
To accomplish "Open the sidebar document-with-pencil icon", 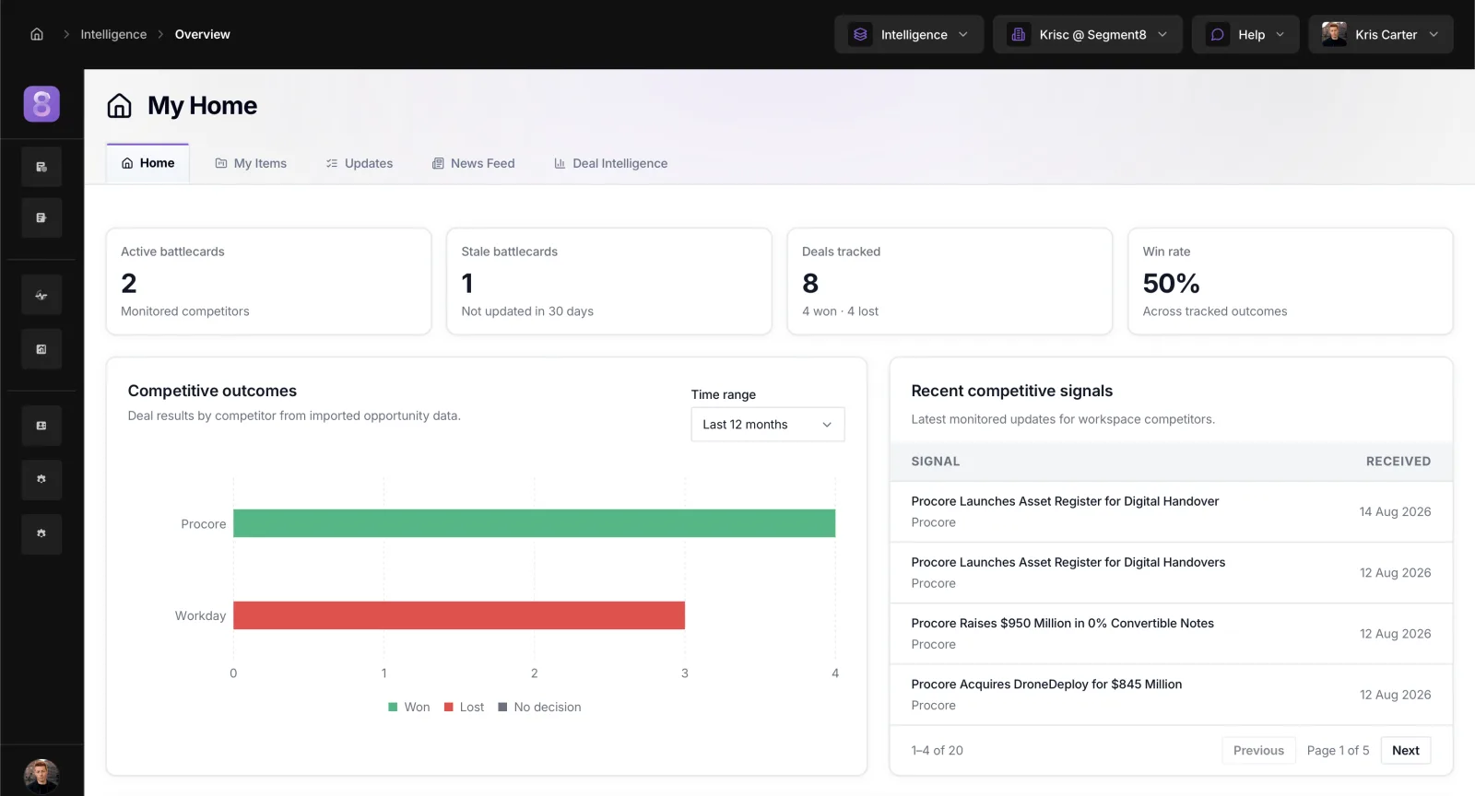I will click(x=41, y=218).
